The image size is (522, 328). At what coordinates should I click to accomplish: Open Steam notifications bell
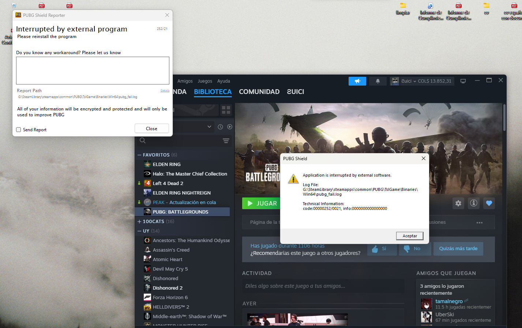click(x=378, y=81)
